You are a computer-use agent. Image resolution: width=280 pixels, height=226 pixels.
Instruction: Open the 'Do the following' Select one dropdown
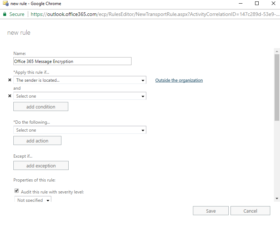click(80, 130)
